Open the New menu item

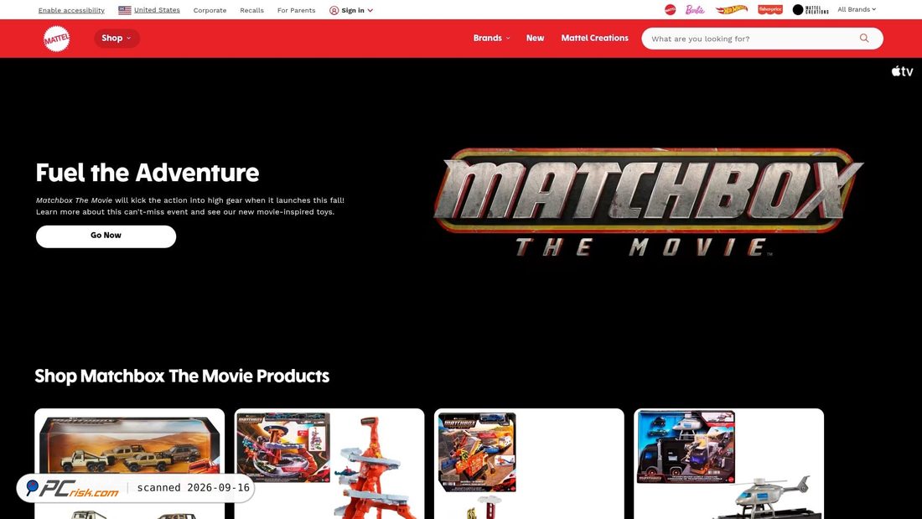coord(535,39)
